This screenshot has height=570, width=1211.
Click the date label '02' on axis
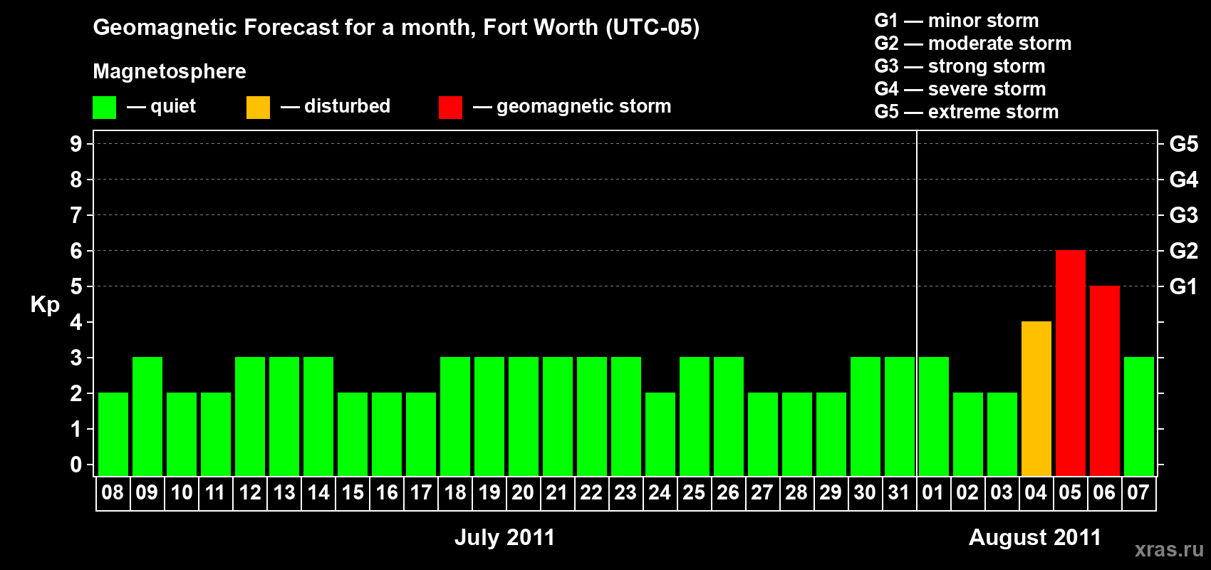(x=967, y=493)
